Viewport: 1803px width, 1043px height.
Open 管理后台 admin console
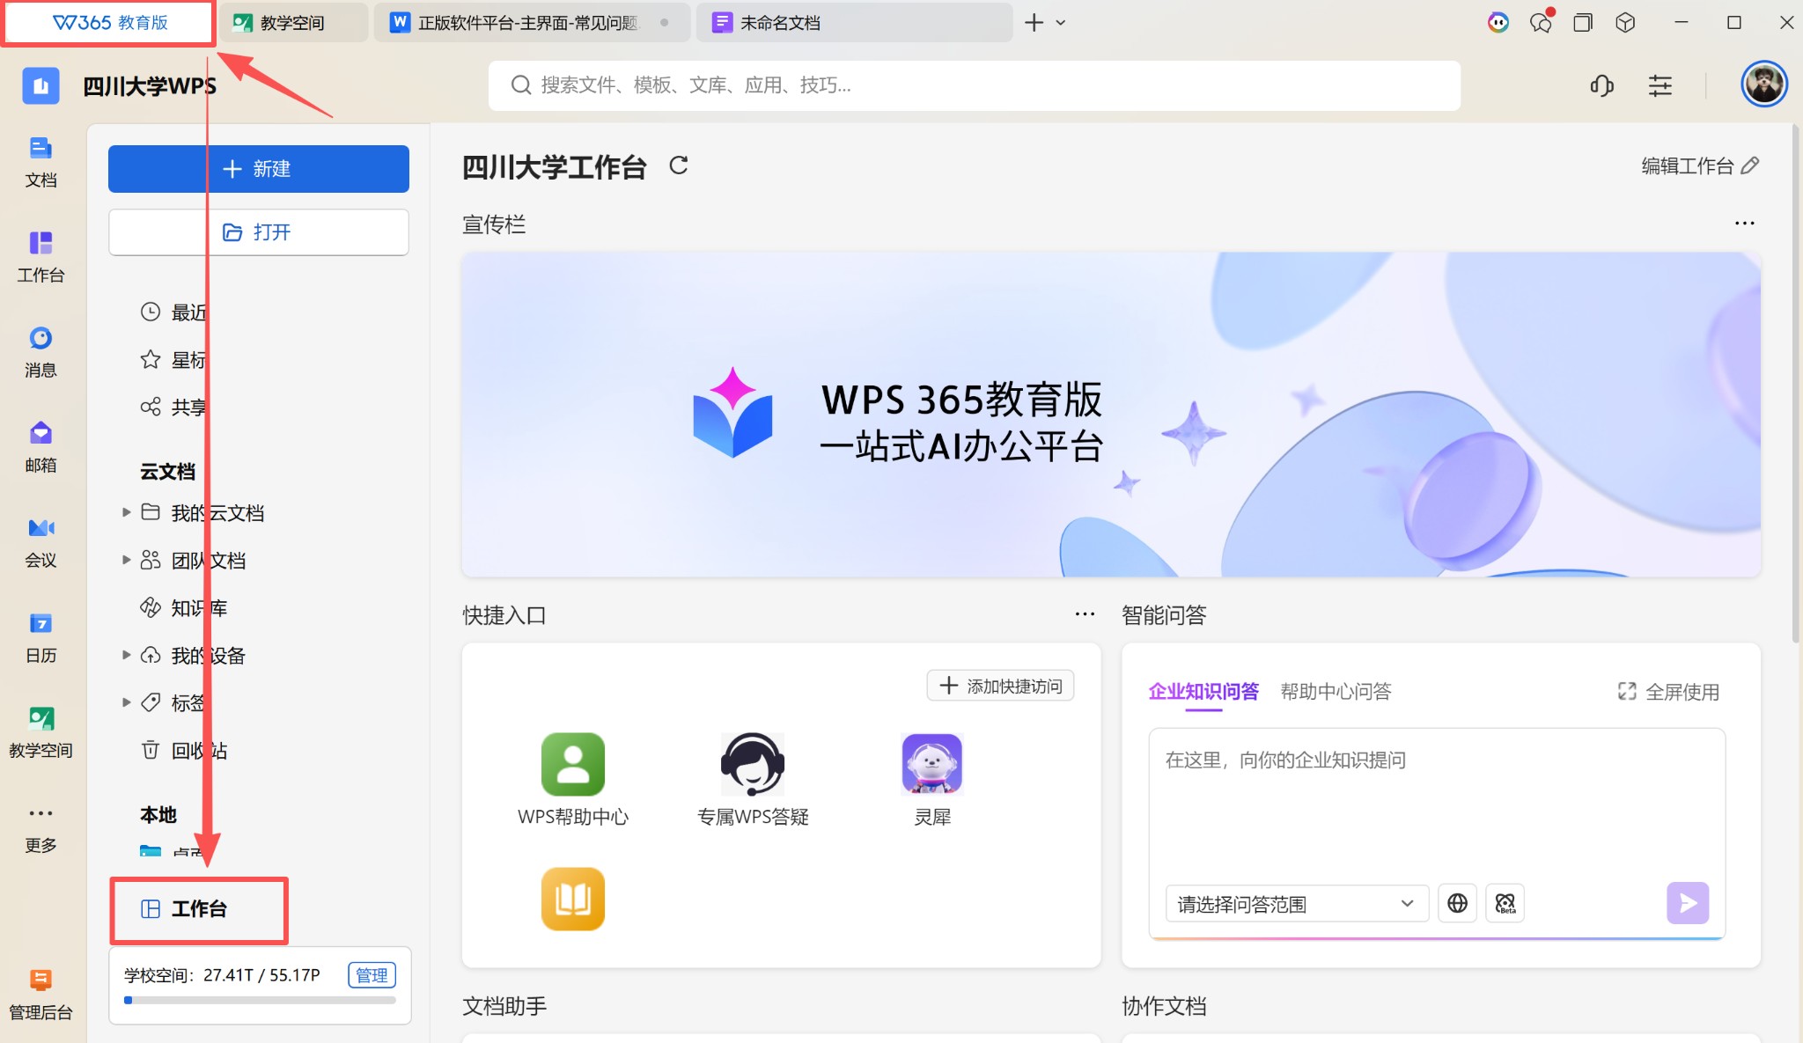click(40, 995)
